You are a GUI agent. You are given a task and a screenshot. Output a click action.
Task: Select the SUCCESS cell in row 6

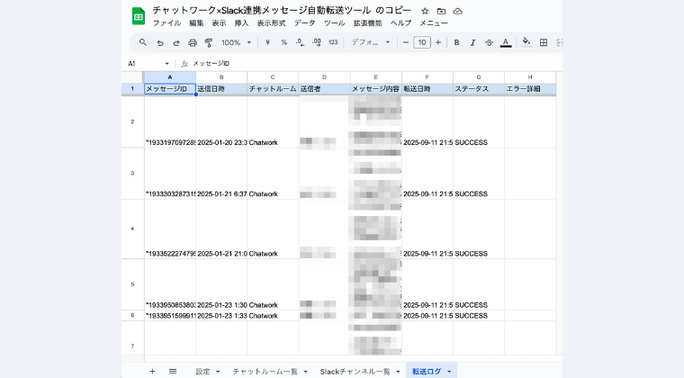pyautogui.click(x=479, y=316)
